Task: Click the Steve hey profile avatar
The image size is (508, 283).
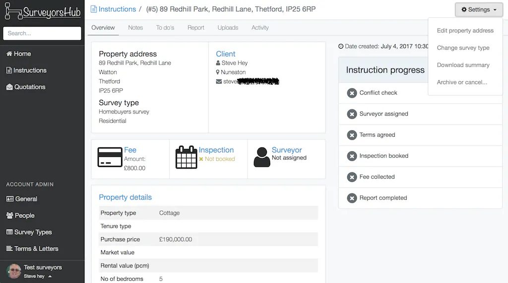Action: (x=14, y=271)
